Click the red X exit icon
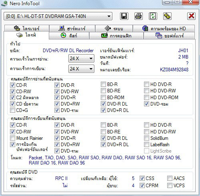200x196 pixels. click(191, 16)
